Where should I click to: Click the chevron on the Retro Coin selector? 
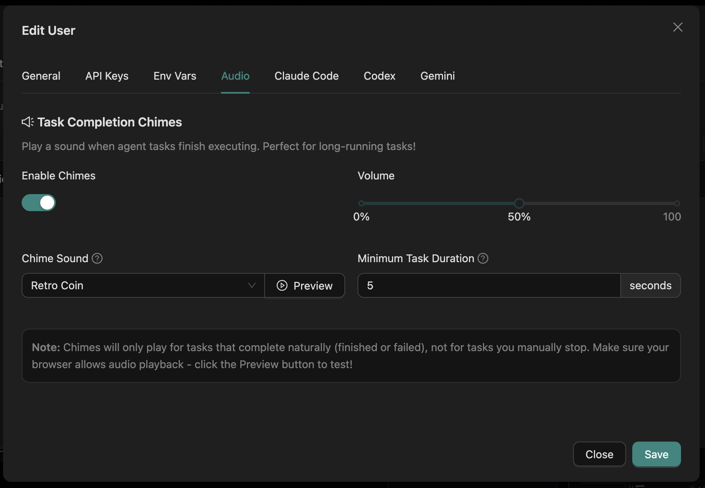252,285
